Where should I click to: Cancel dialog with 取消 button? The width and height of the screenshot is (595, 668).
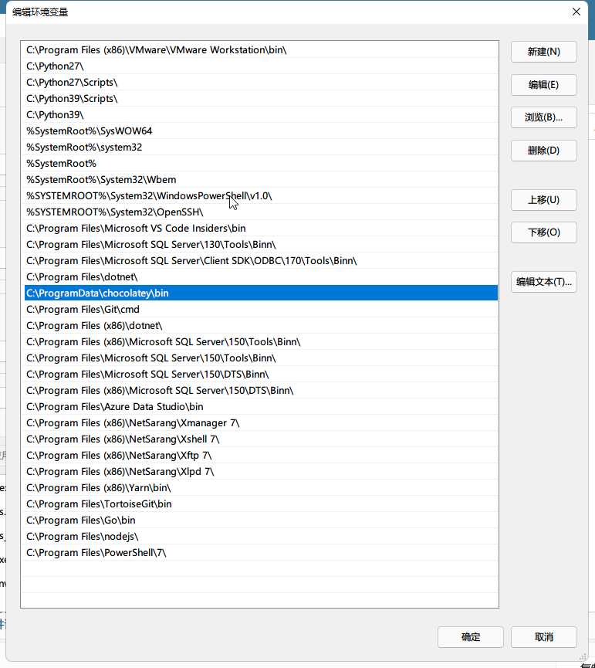coord(543,637)
